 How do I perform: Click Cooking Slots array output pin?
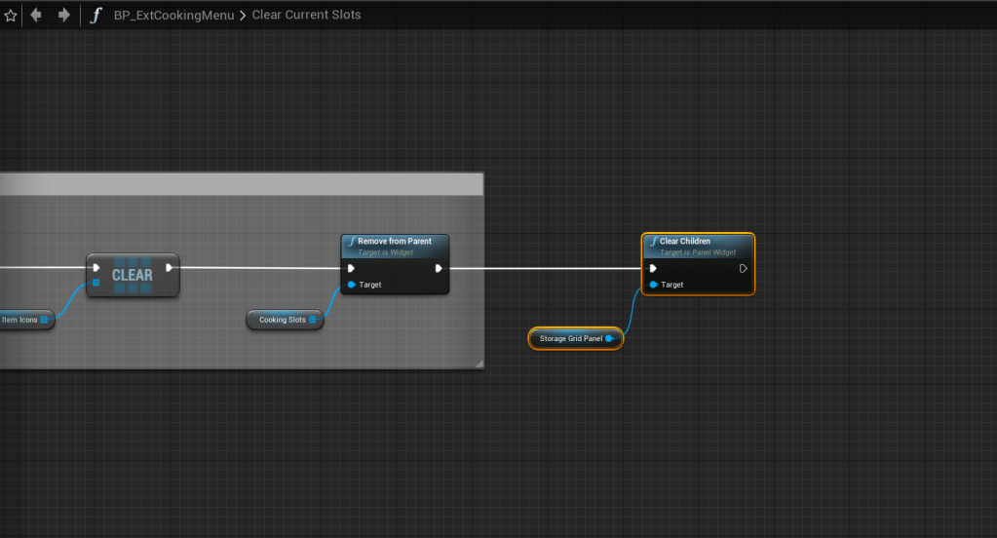[312, 320]
